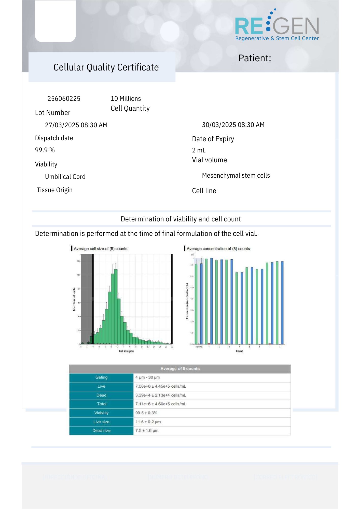The width and height of the screenshot is (360, 509).
Task: Select the sentence about final formulation of the vial
Action: pyautogui.click(x=146, y=234)
